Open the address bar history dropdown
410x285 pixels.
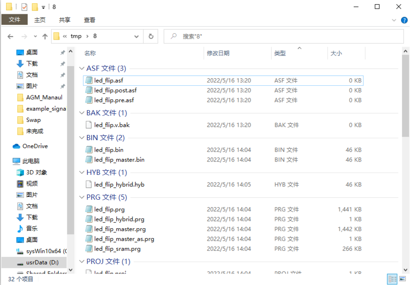click(136, 36)
